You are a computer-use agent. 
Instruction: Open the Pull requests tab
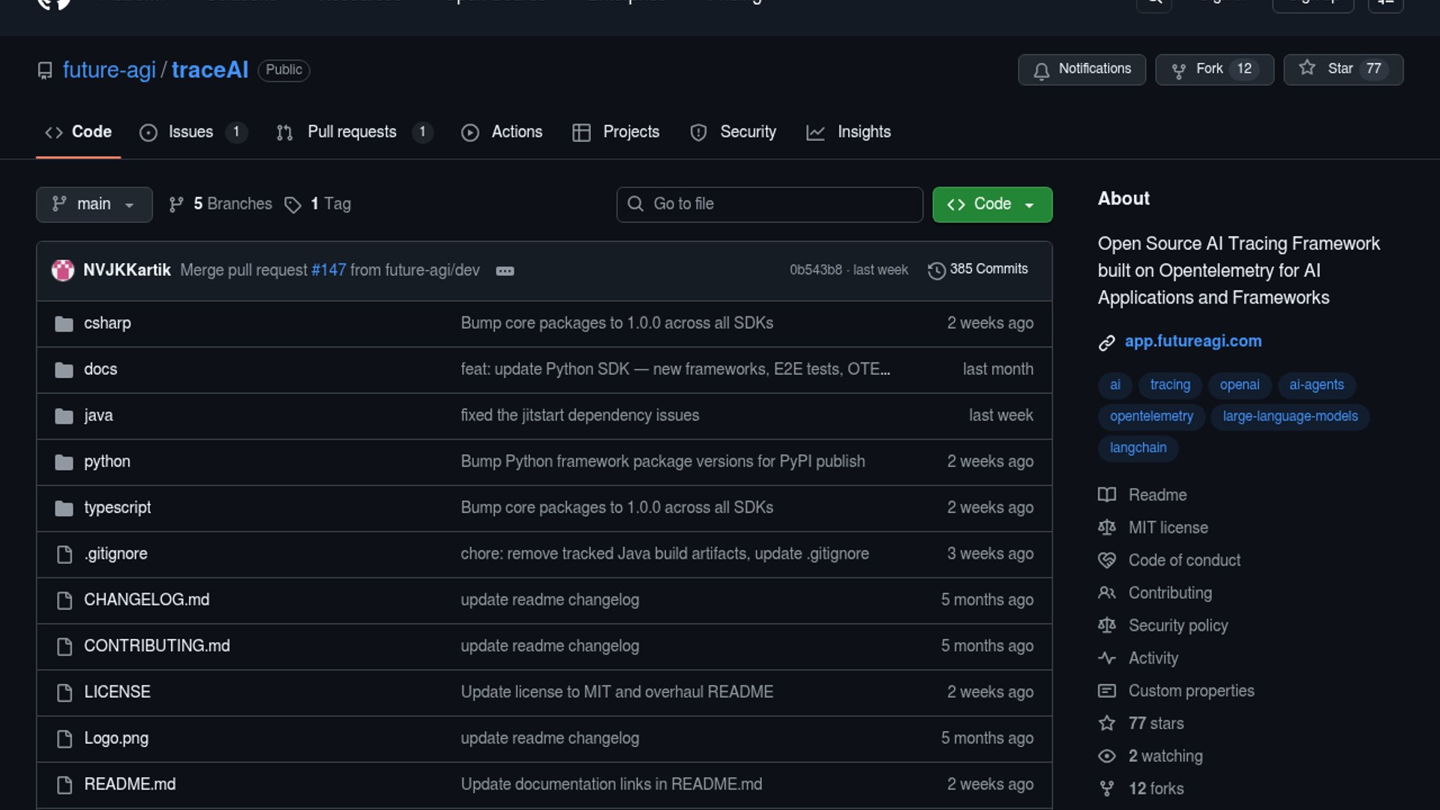352,132
